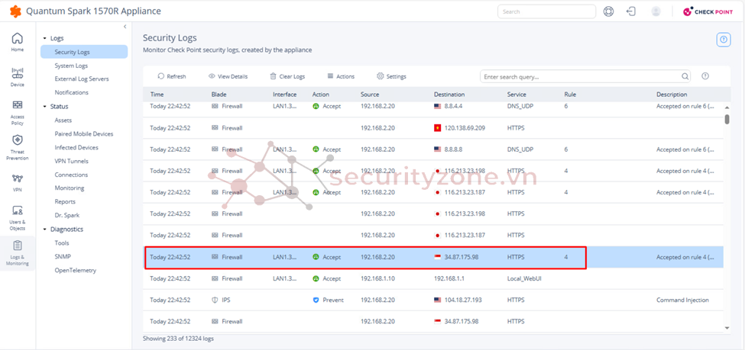The image size is (745, 350).
Task: Open OpenTelemetry under Diagnostics
Action: [76, 271]
